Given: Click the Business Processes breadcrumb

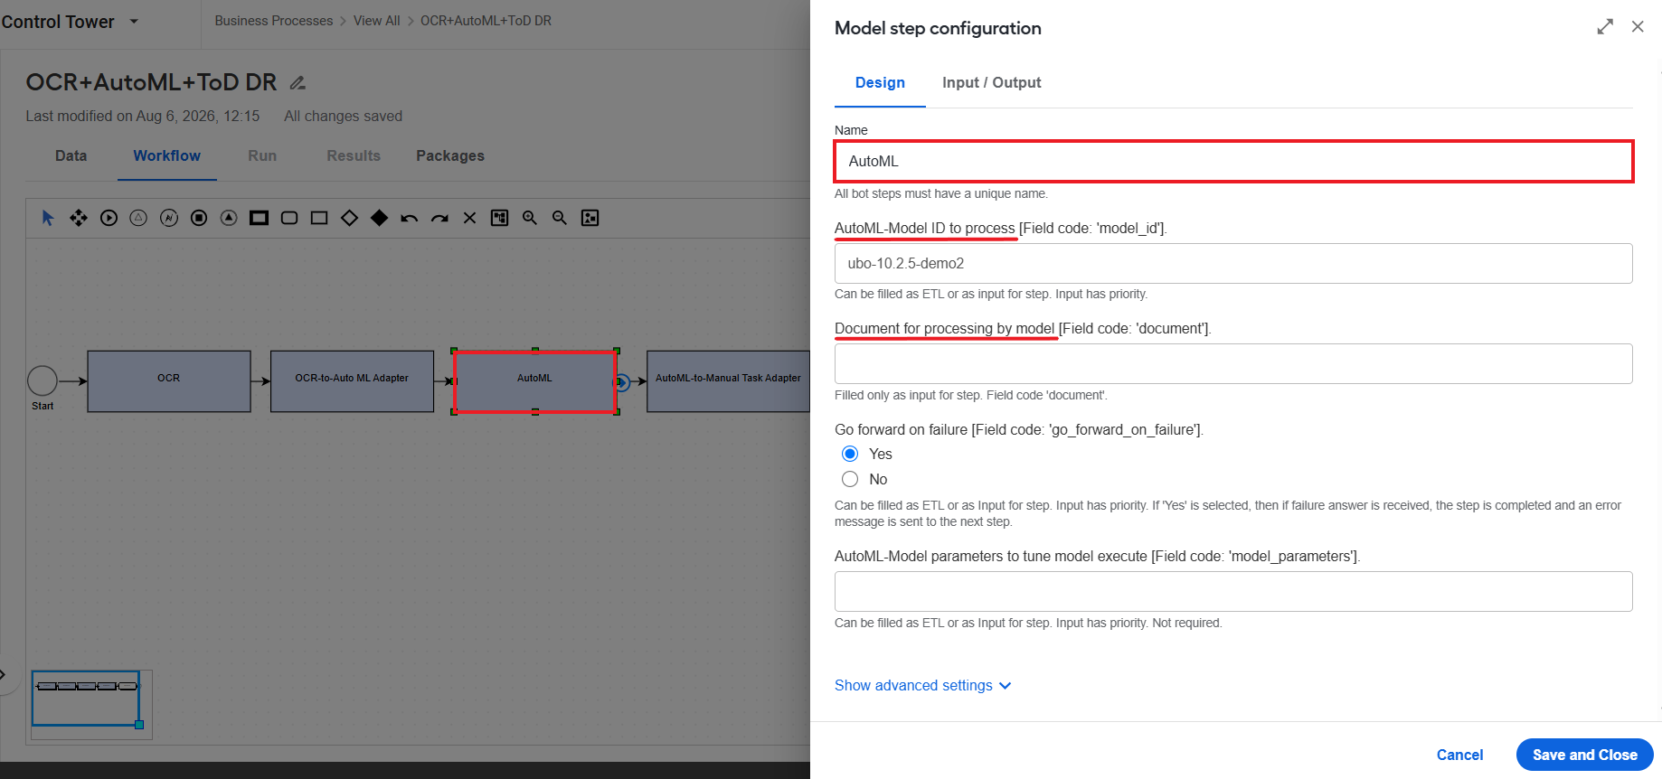Looking at the screenshot, I should [274, 21].
